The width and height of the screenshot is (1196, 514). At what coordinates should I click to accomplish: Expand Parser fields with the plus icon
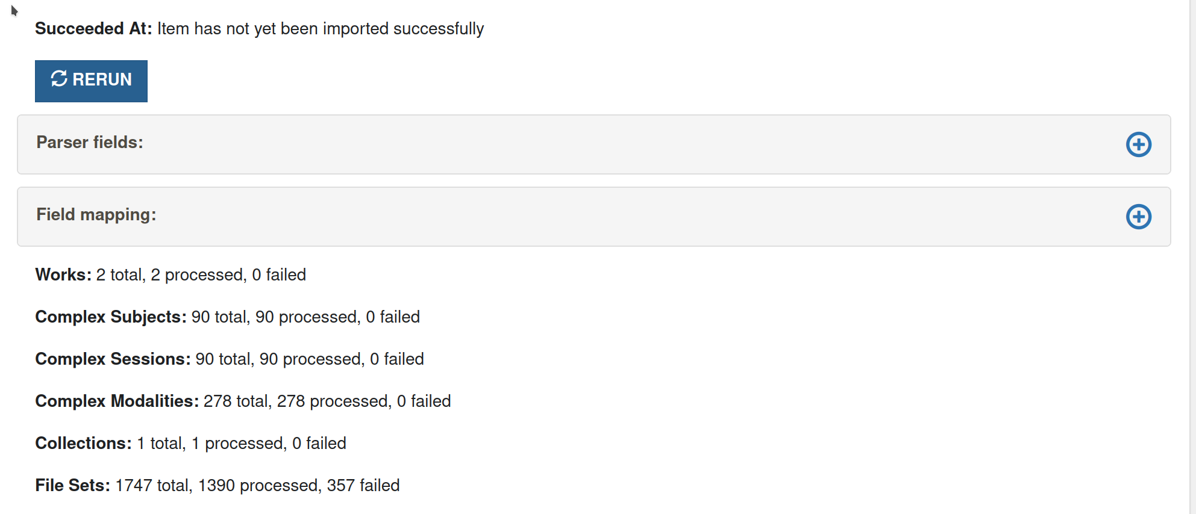coord(1138,144)
